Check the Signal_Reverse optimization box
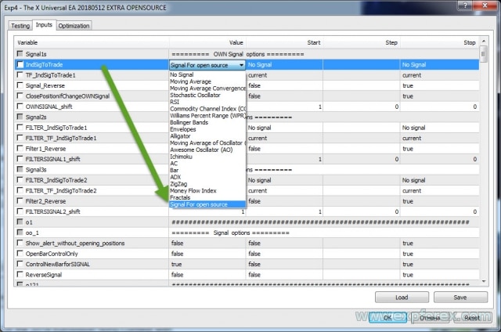This screenshot has width=501, height=332. (x=20, y=85)
